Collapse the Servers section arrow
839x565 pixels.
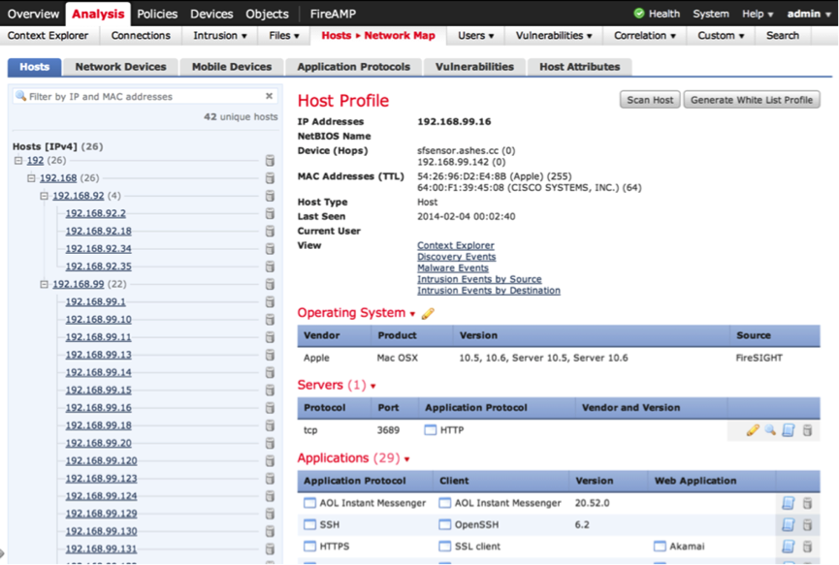point(373,387)
